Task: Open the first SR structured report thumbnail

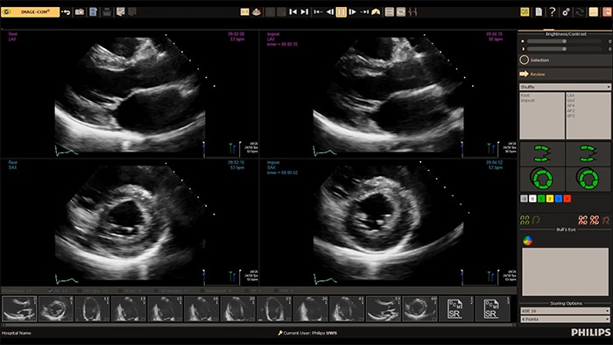Action: [x=456, y=309]
